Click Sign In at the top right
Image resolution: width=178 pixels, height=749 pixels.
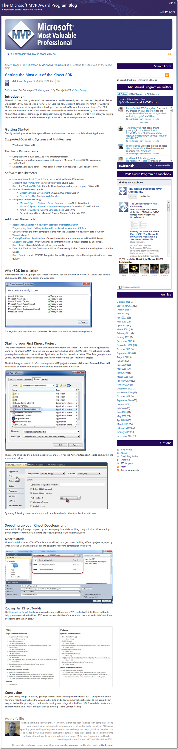point(172,3)
